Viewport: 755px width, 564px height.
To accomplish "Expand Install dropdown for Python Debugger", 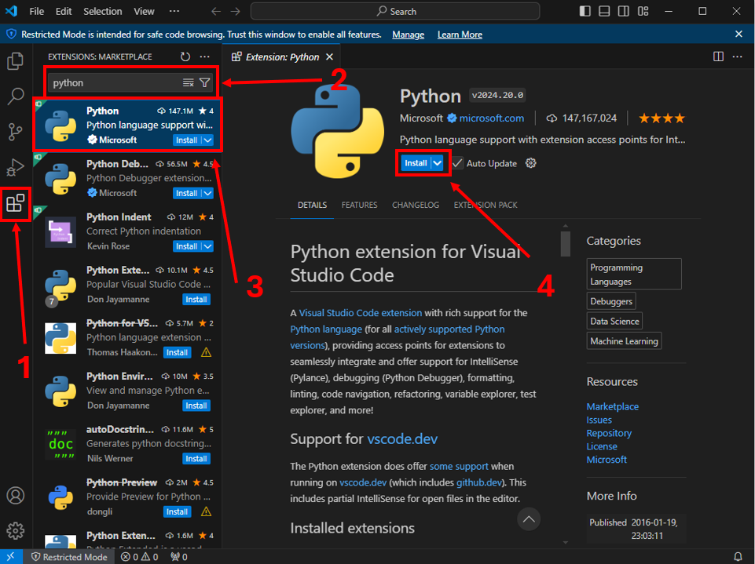I will [207, 193].
